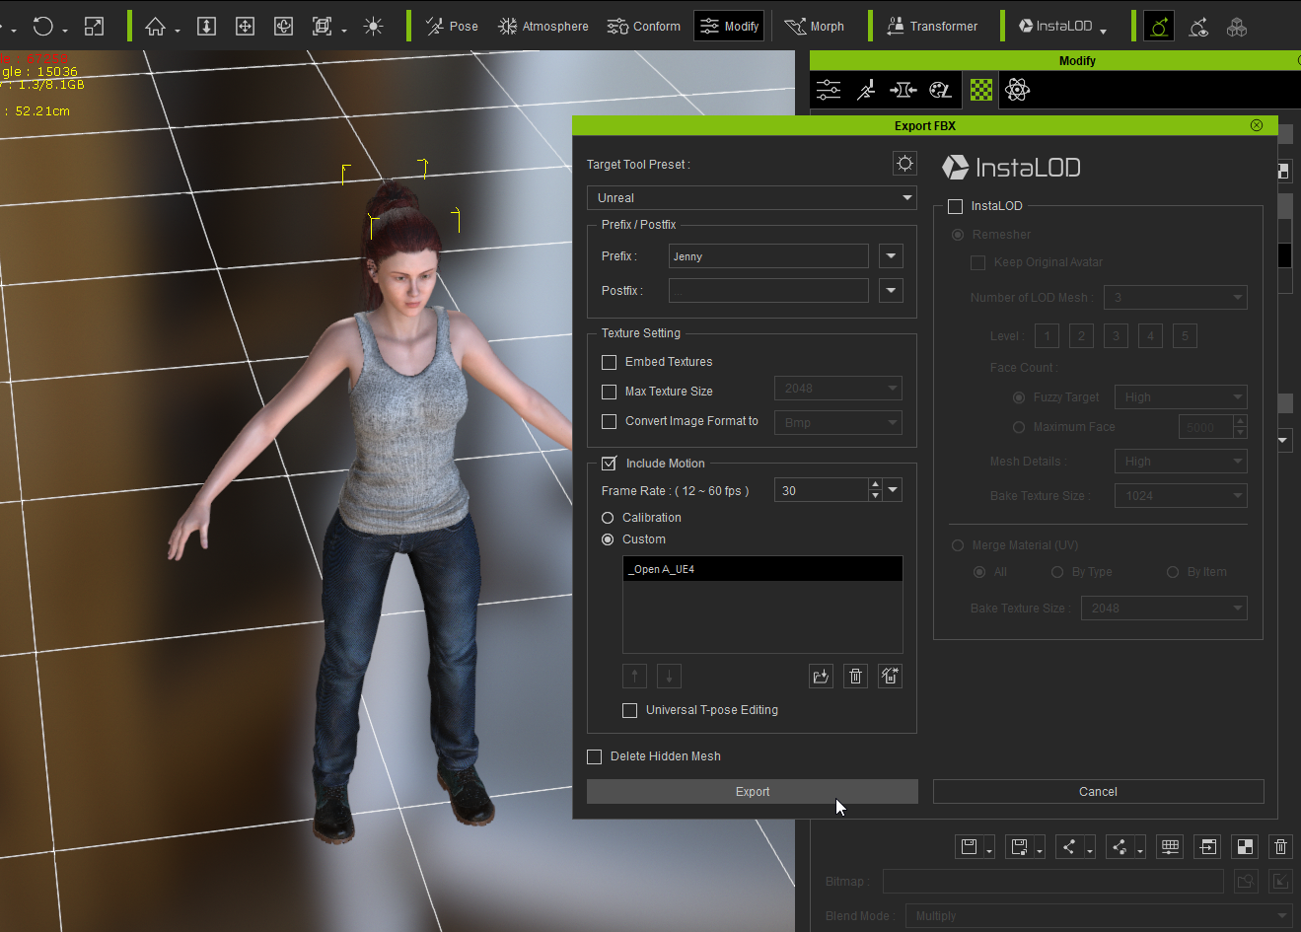Click the clear all motions icon

(x=890, y=677)
